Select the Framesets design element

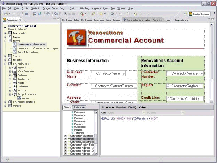click(x=19, y=33)
